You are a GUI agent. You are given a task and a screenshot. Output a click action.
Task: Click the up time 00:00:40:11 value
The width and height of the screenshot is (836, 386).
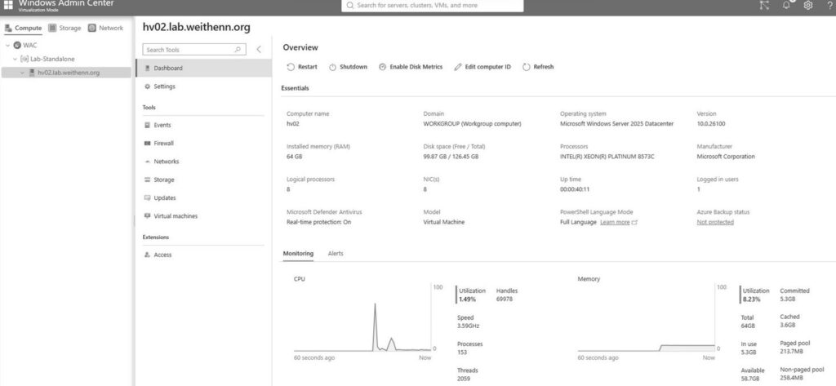[574, 189]
